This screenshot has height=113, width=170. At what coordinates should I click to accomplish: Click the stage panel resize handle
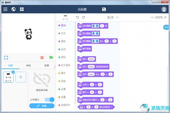coord(55,67)
